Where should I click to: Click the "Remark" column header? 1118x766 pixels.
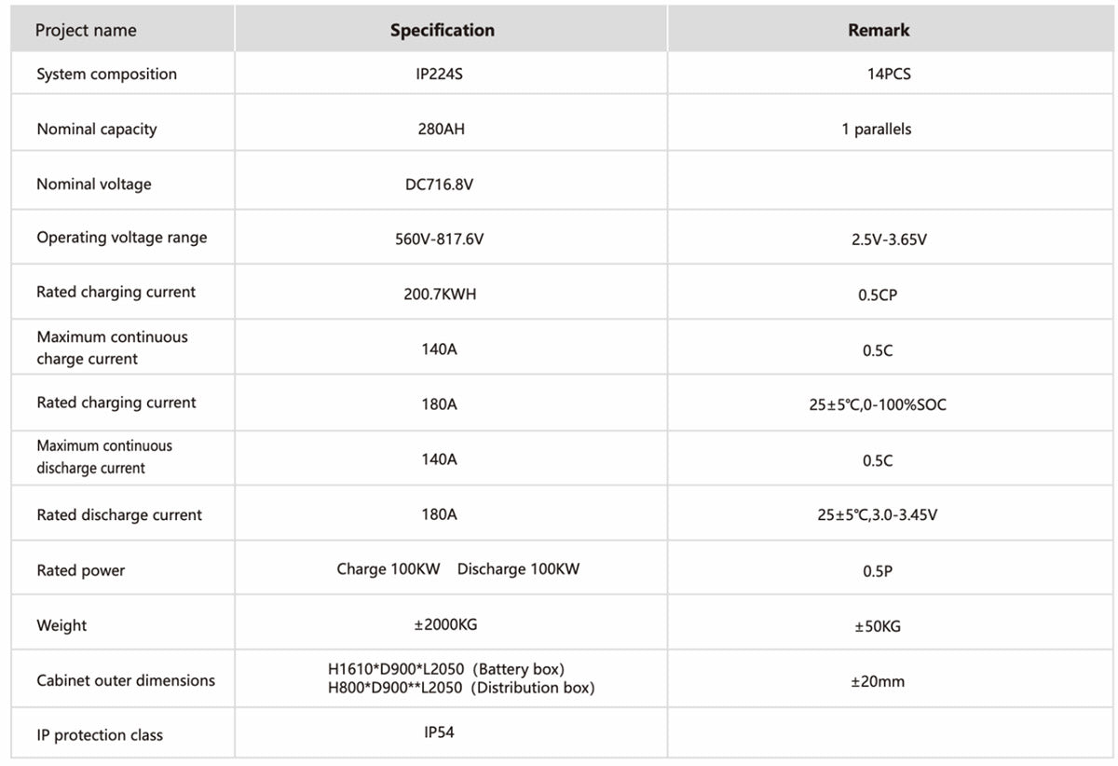point(878,31)
